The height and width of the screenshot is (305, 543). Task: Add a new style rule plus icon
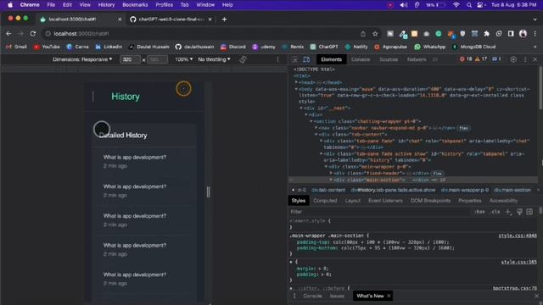[x=508, y=212]
